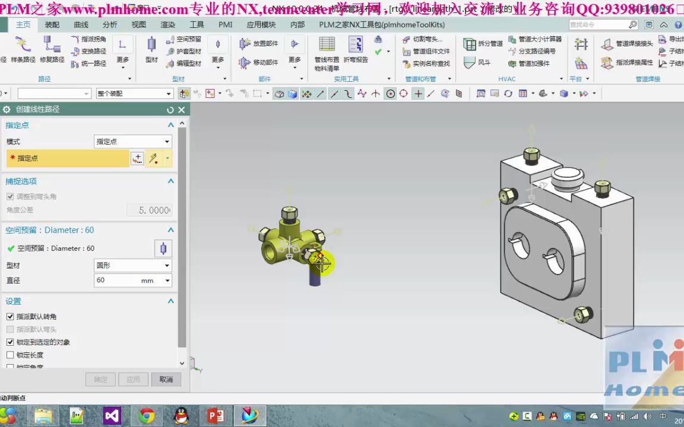
Task: Open the 折弯报告 bend report
Action: pyautogui.click(x=356, y=49)
